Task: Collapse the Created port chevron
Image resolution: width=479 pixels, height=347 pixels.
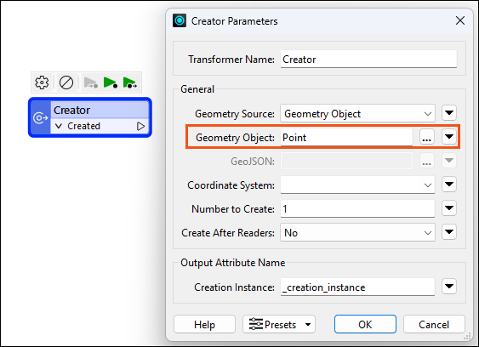Action: pos(59,126)
